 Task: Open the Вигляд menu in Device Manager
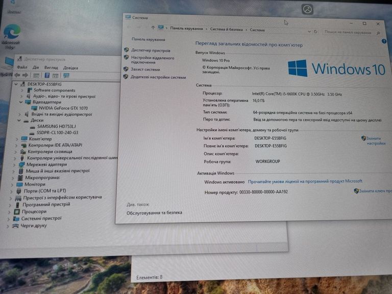(x=51, y=67)
